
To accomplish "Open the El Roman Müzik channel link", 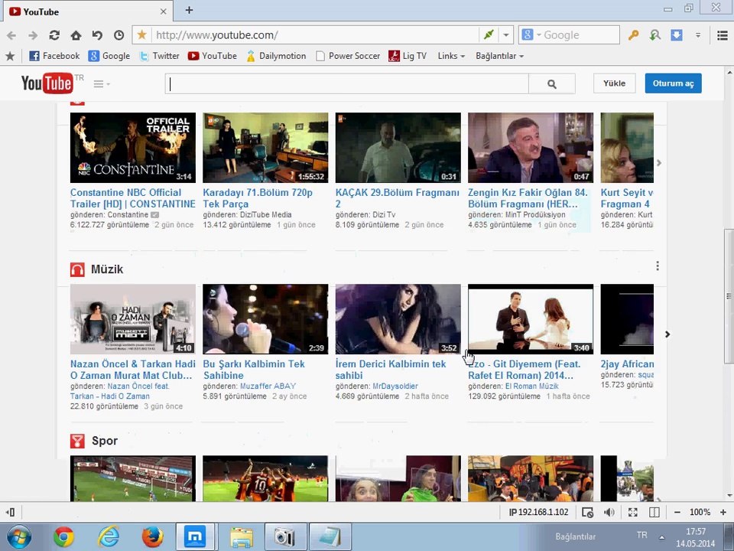I will click(532, 386).
